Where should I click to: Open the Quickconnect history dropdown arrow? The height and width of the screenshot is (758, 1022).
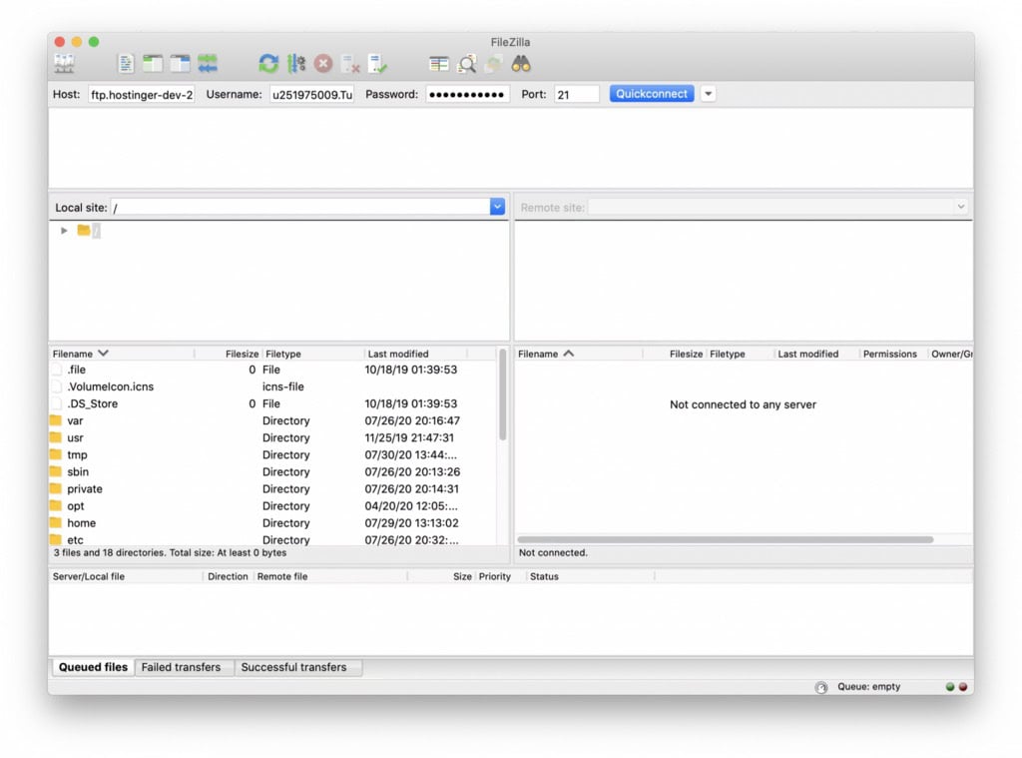(708, 94)
